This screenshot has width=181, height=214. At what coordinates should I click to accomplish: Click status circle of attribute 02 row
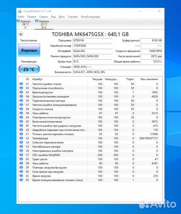(21, 88)
